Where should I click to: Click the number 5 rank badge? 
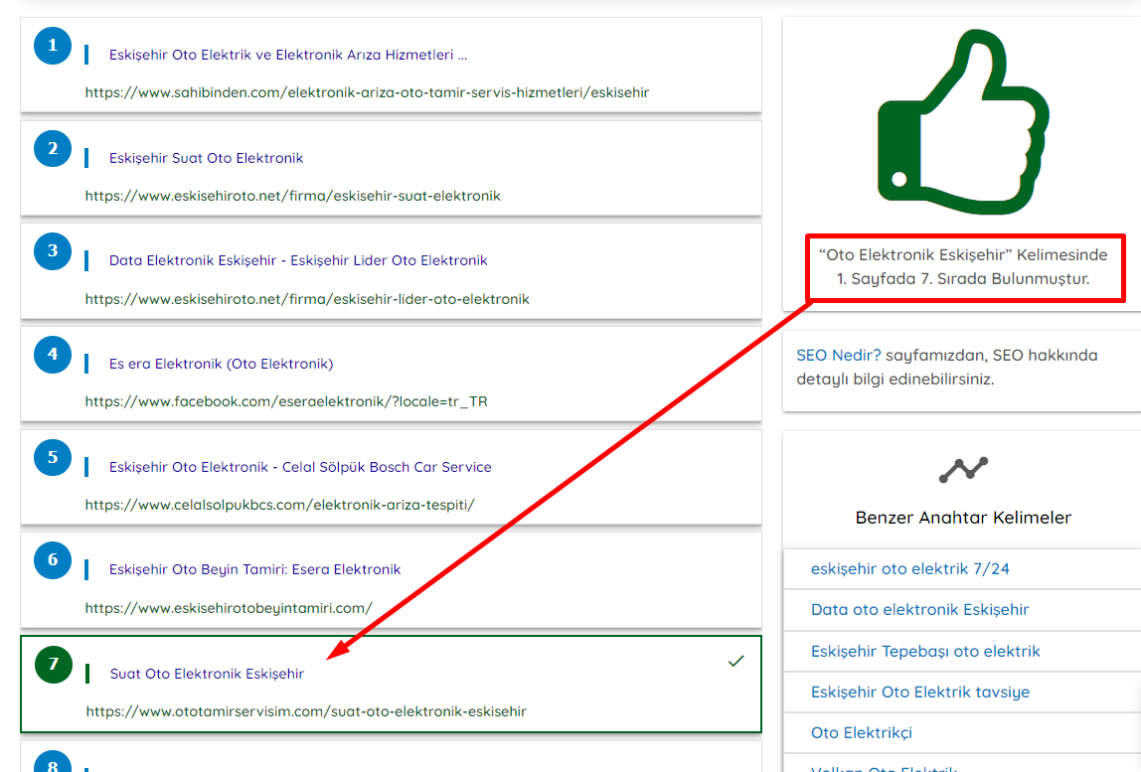coord(53,458)
